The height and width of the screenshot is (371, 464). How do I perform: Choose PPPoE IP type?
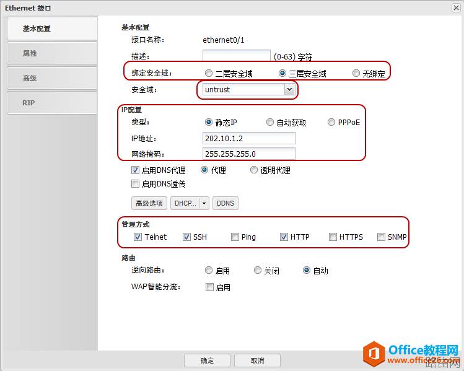point(331,122)
